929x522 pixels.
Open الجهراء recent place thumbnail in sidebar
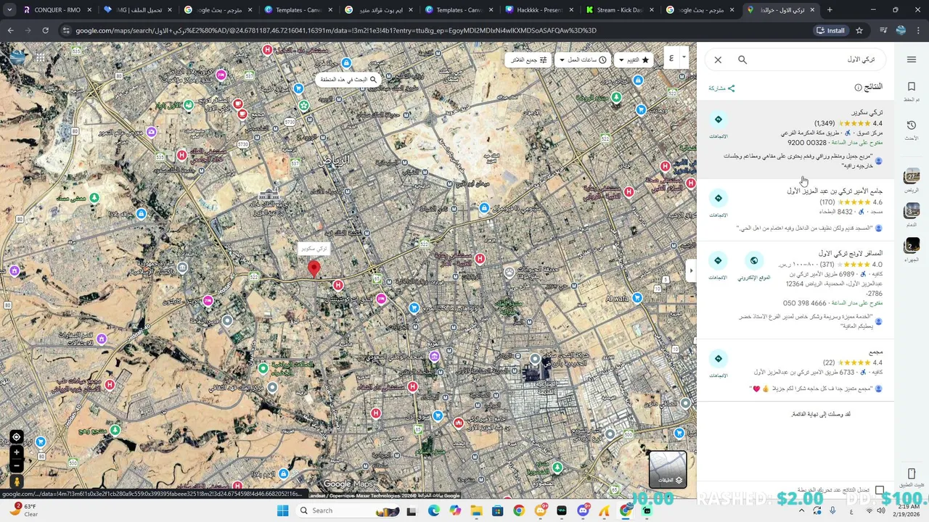click(912, 246)
